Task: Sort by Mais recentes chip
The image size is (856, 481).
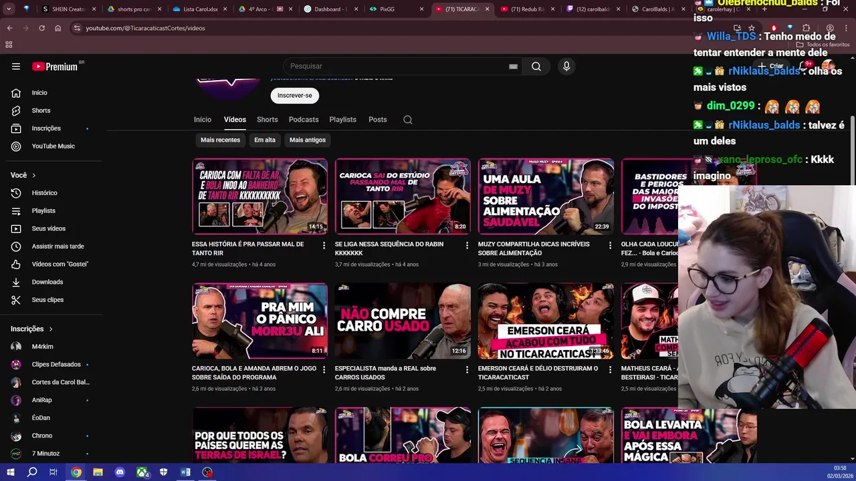Action: (220, 140)
